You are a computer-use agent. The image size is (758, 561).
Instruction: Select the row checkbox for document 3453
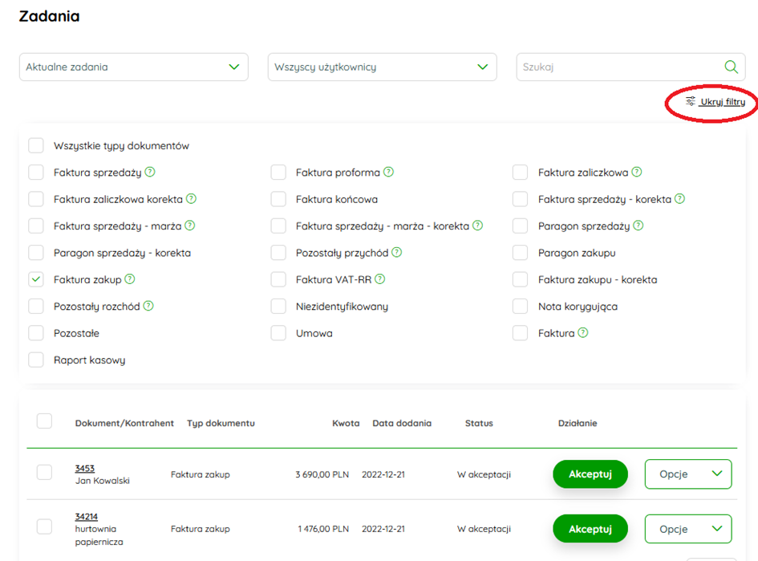click(44, 472)
